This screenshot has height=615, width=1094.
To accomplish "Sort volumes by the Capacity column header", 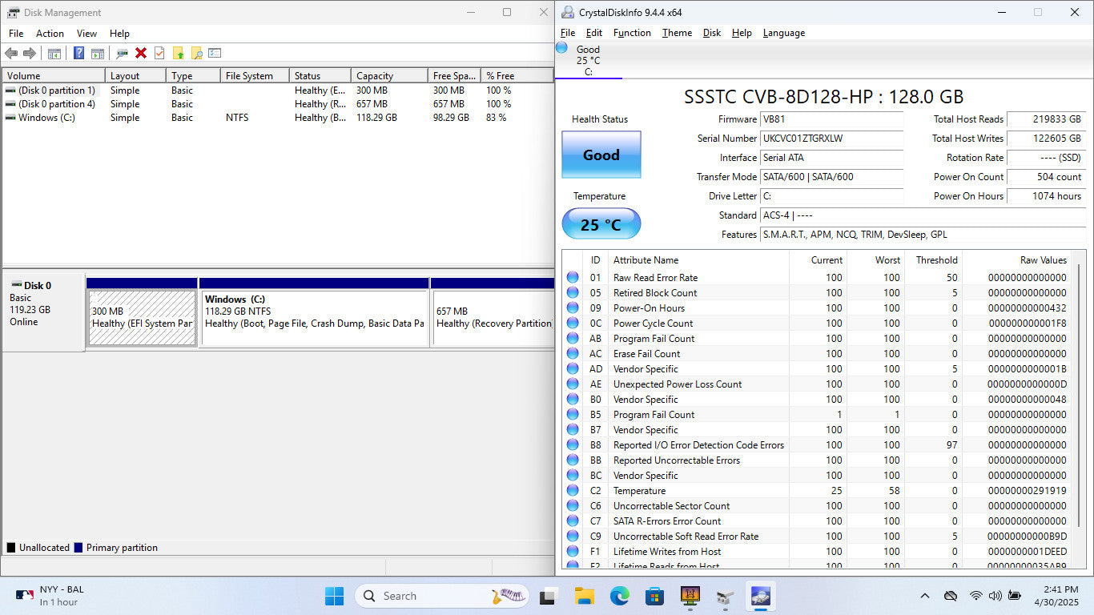I will [x=389, y=75].
